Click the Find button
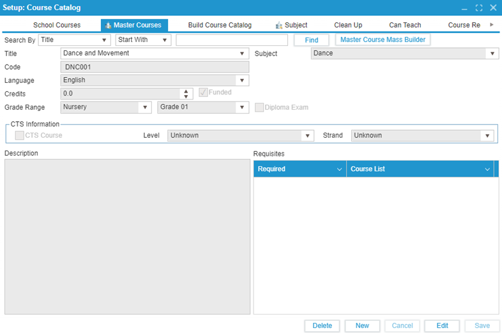This screenshot has width=502, height=333. click(311, 40)
